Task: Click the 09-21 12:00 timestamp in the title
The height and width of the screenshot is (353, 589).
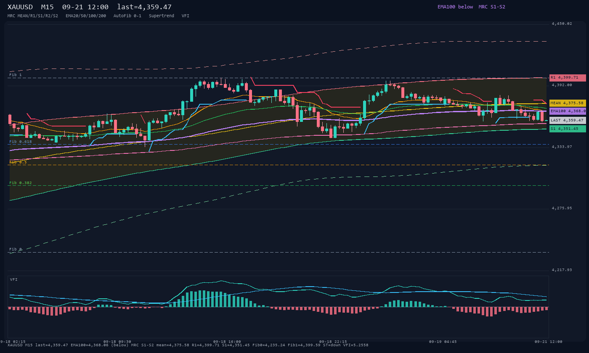Action: 85,7
